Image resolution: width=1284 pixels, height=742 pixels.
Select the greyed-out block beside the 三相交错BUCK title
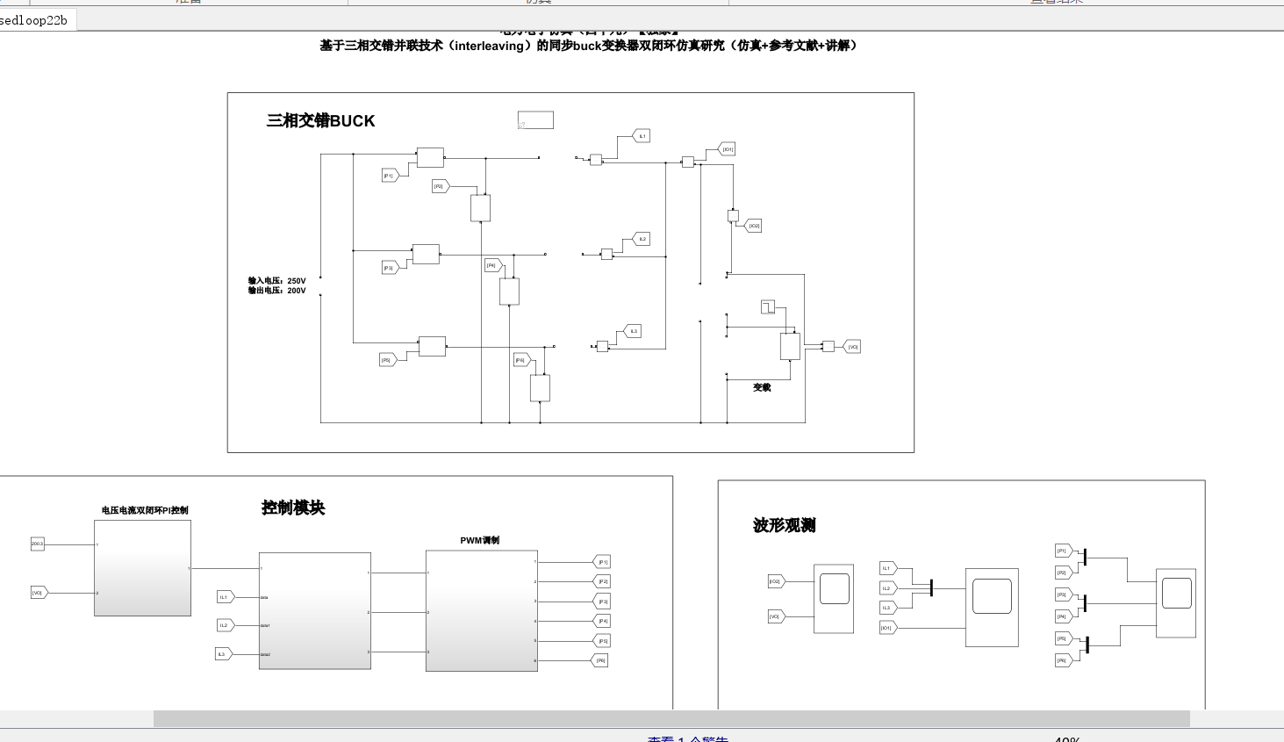pos(535,120)
